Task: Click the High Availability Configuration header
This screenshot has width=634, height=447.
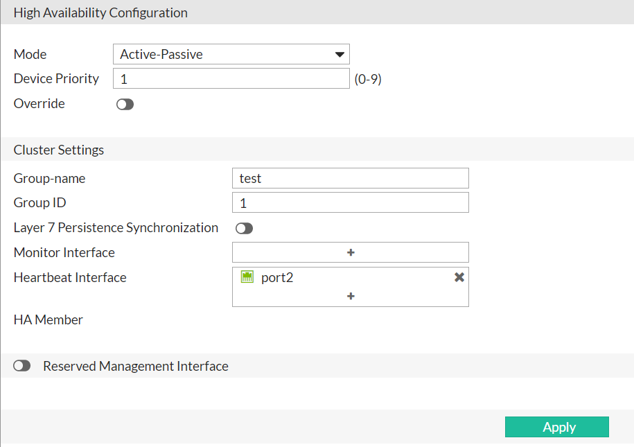Action: pos(100,12)
